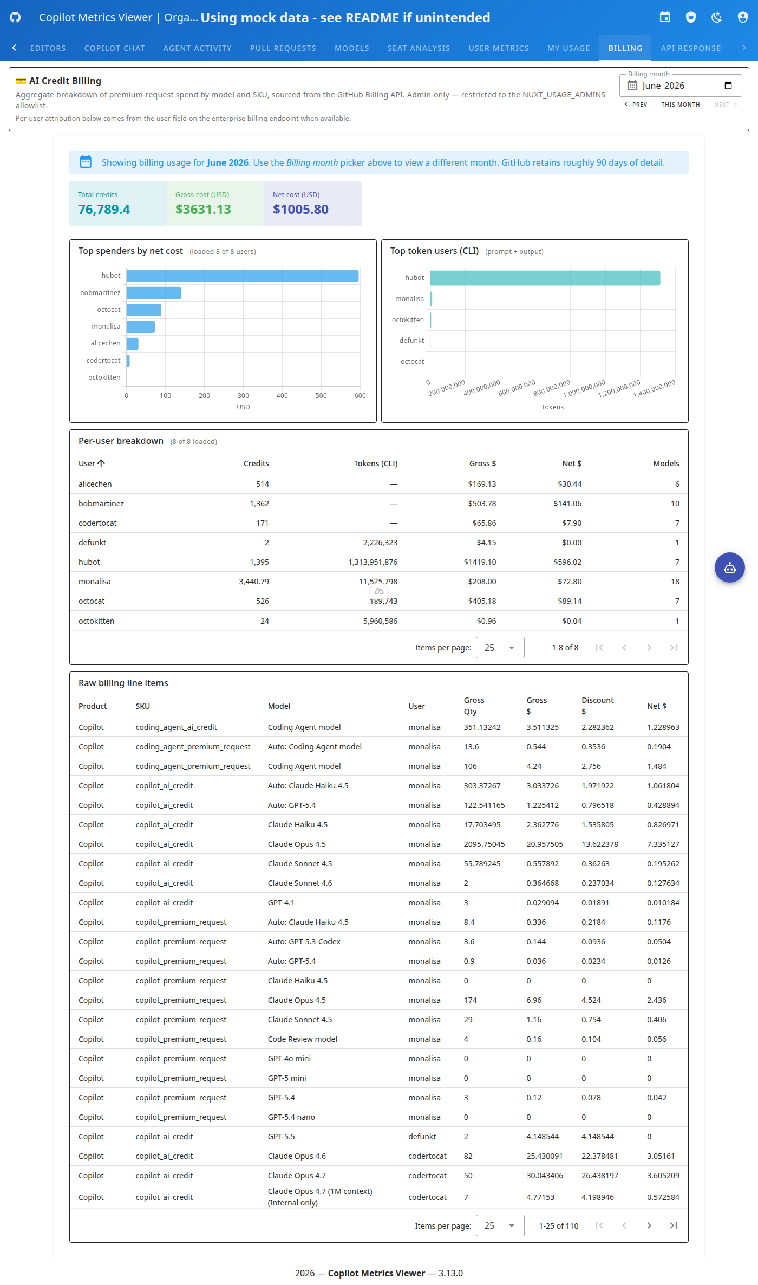Sort by Gross $ column in per-user table
This screenshot has width=758, height=1285.
(x=482, y=464)
